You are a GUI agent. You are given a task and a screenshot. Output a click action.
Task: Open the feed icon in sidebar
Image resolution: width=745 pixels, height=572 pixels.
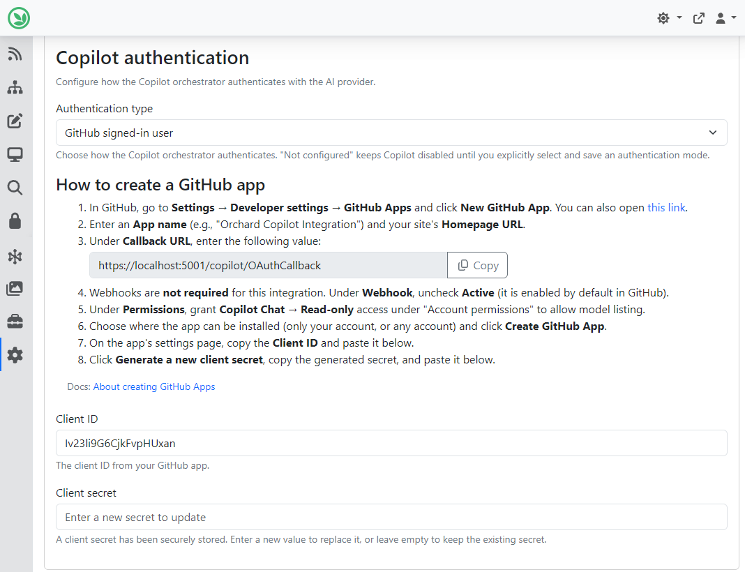pos(15,54)
